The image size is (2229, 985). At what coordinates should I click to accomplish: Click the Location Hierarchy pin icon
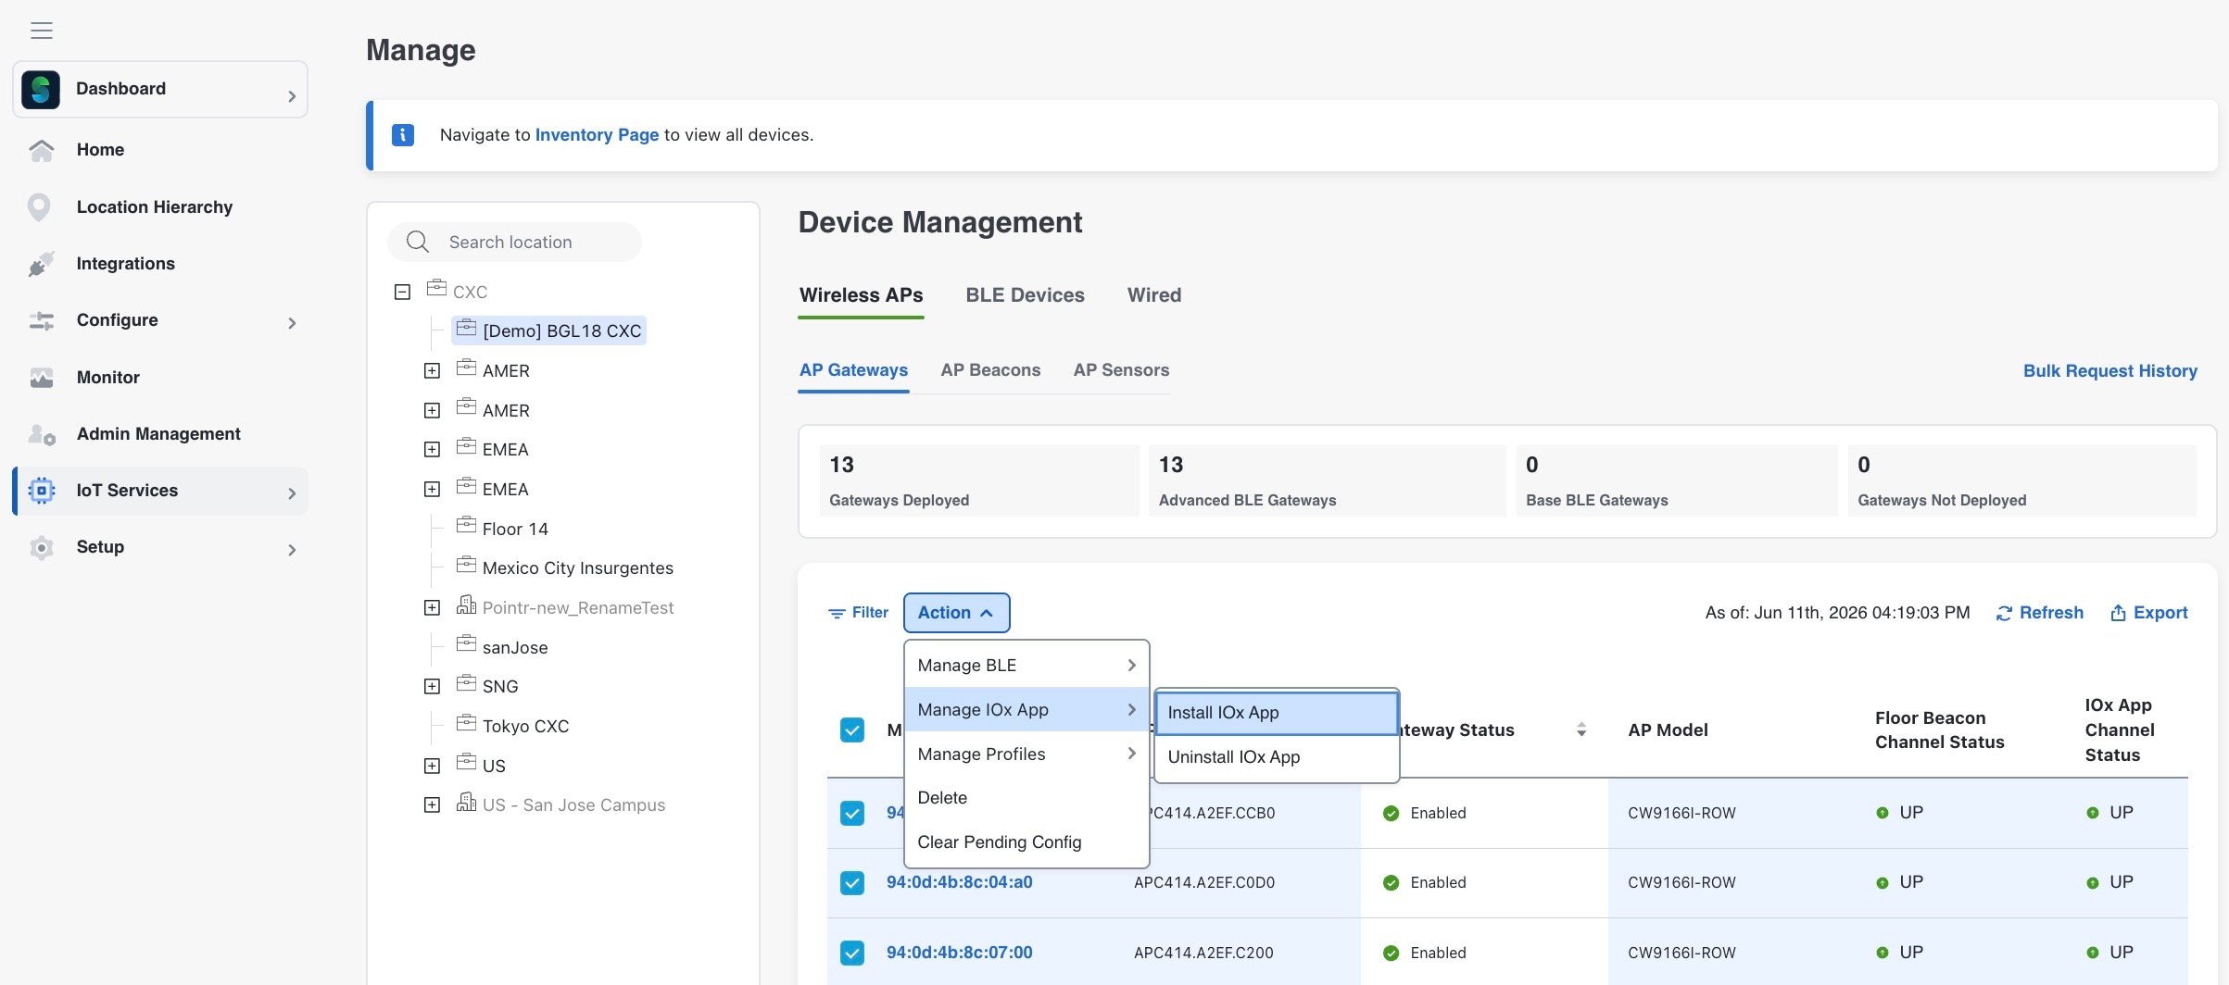click(x=39, y=207)
